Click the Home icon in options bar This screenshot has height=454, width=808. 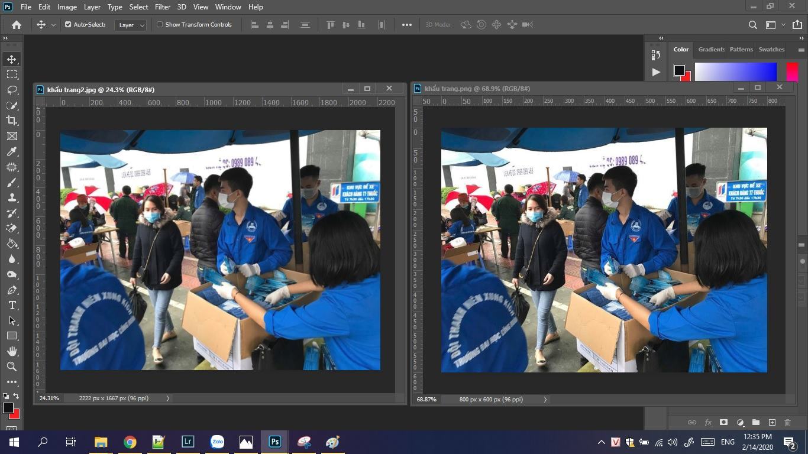17,25
